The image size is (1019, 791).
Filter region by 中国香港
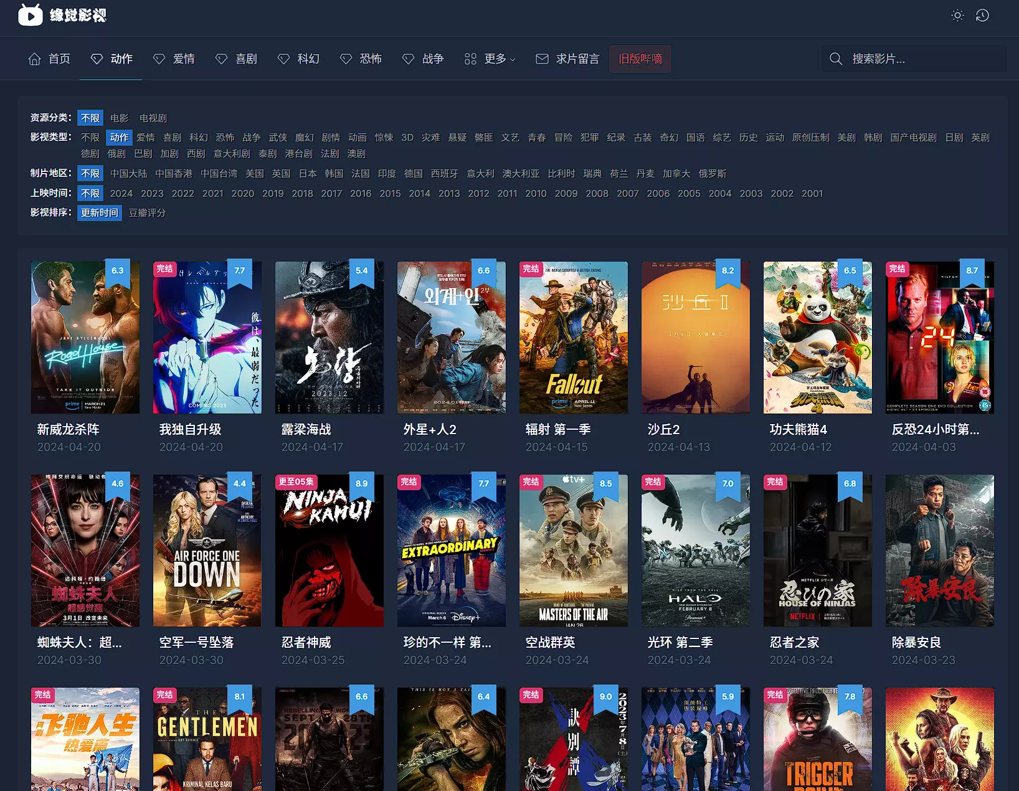pyautogui.click(x=174, y=174)
